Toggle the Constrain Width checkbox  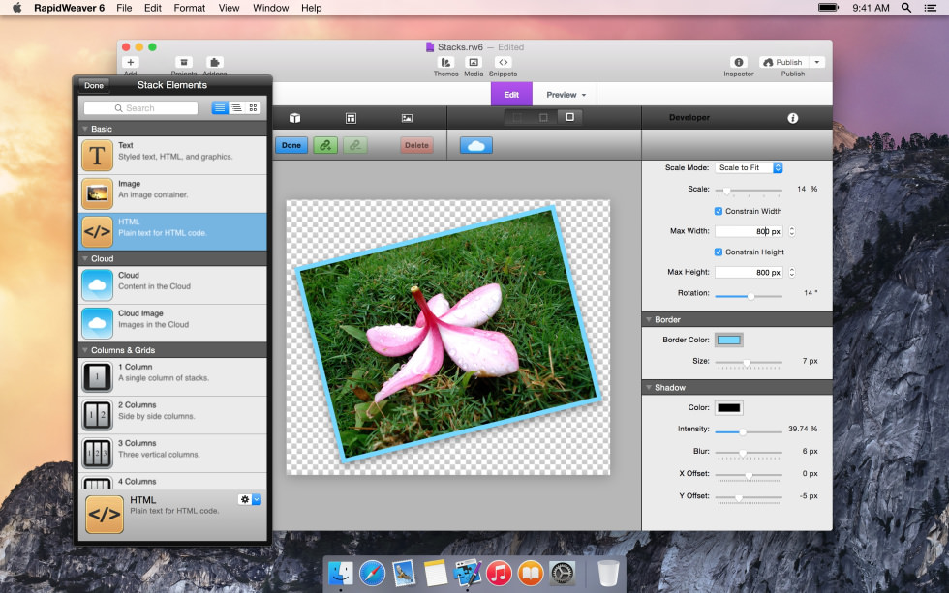pyautogui.click(x=719, y=211)
